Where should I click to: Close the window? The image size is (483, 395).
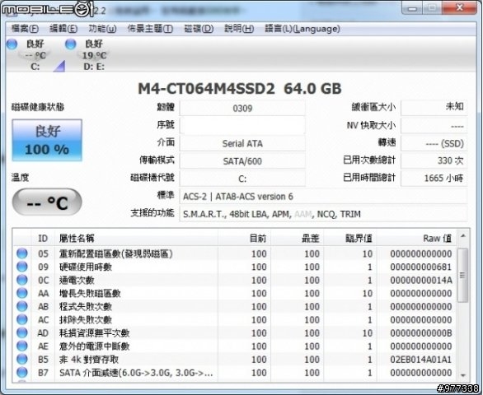point(459,7)
